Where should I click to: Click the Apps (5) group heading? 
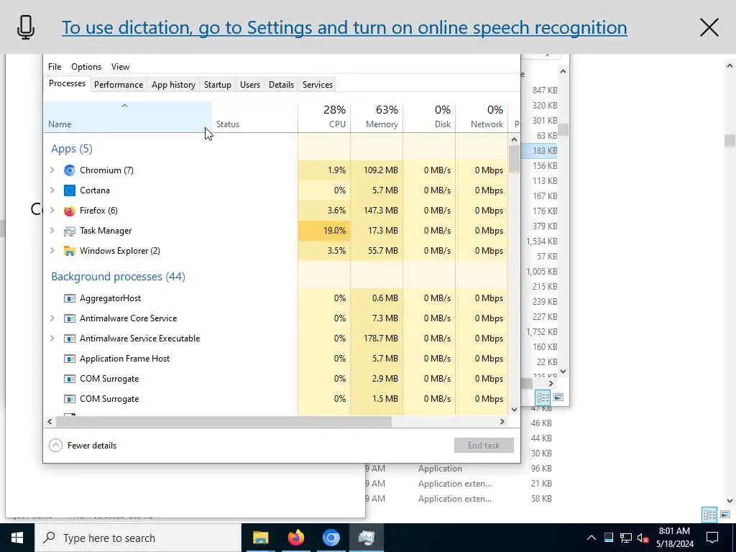[x=72, y=149]
